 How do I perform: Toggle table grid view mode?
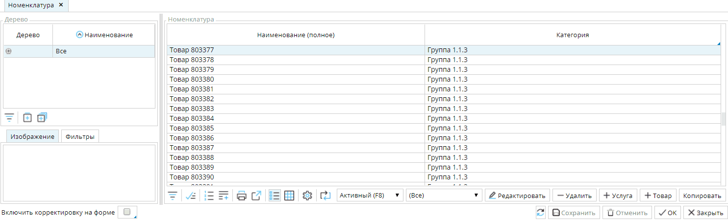[289, 196]
